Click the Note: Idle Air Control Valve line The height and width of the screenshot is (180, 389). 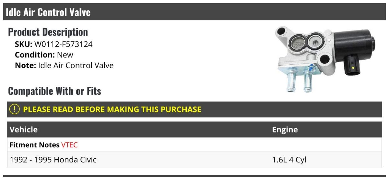coord(64,65)
